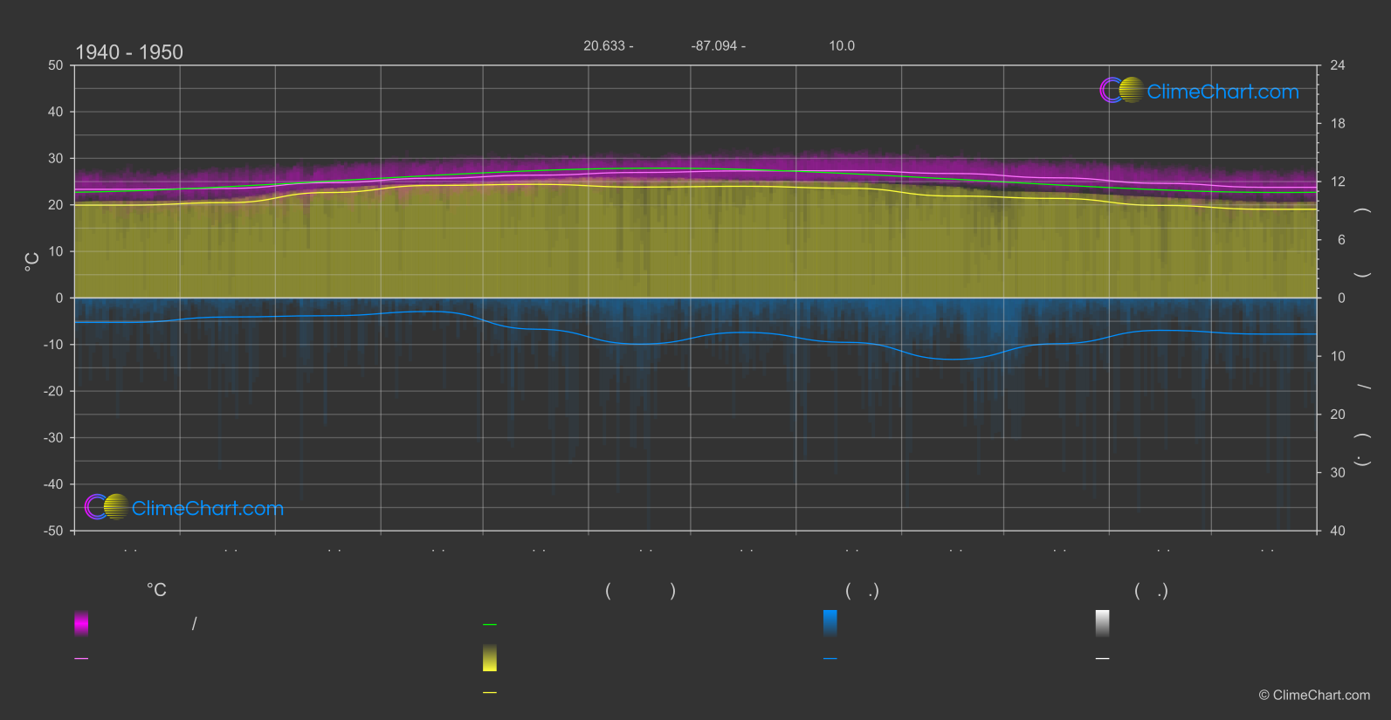
Task: Click the rotated °C left axis label
Action: [x=32, y=262]
